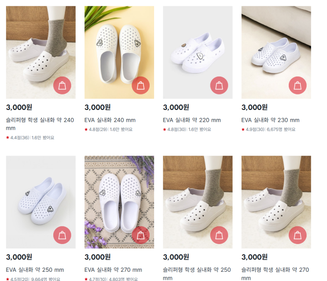327x281 pixels.
Task: Open the 4.4점(36) rating for 슬리퍼형 240 mm
Action: click(x=20, y=138)
